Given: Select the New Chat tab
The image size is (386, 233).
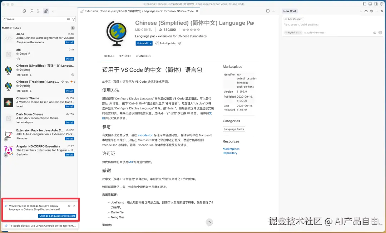Looking at the screenshot, I should coord(289,11).
